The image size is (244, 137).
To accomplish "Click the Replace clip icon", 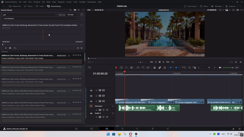I will pos(148,68).
